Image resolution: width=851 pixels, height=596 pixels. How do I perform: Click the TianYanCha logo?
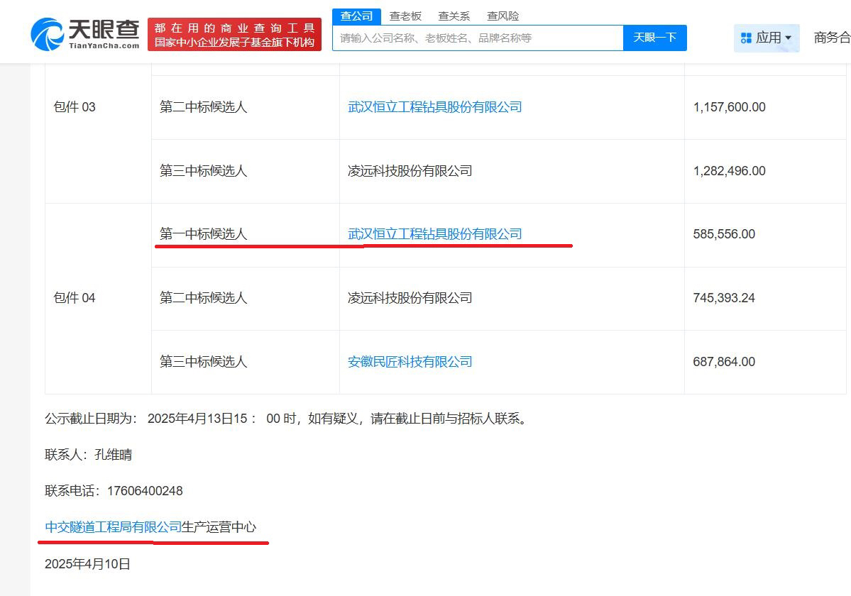tap(85, 34)
